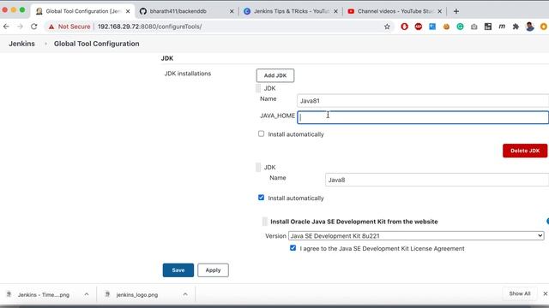
Task: Go back using browser back arrow
Action: point(6,27)
